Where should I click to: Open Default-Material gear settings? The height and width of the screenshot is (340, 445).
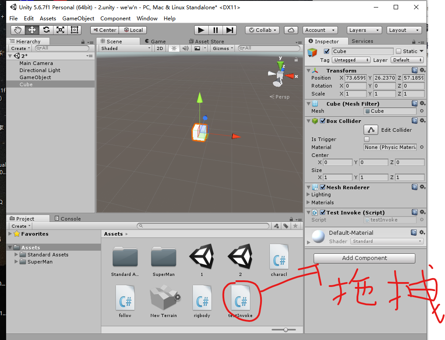point(422,233)
